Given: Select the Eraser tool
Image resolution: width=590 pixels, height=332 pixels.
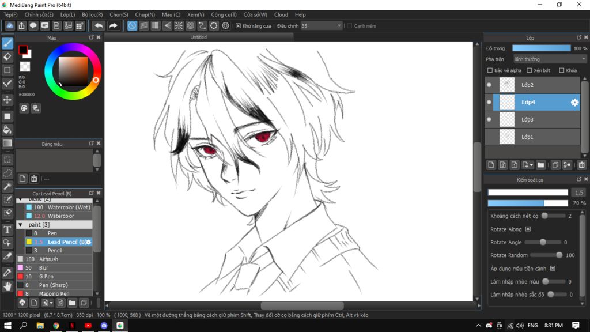Looking at the screenshot, I should [7, 57].
